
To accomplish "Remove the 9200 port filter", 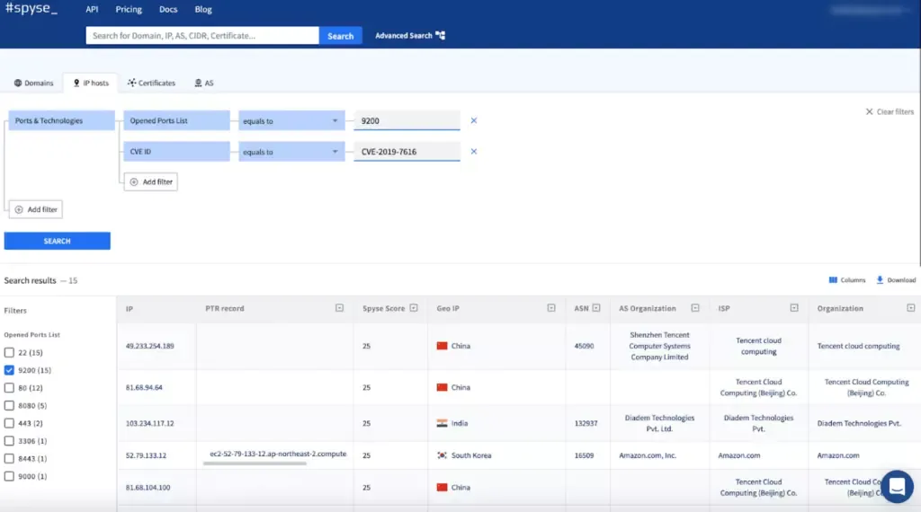I will point(473,121).
